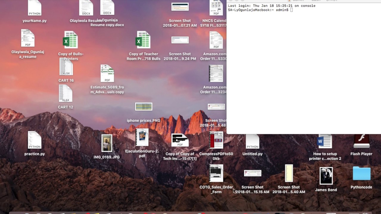Select Screen Shot ending 5.48 thumbnail
Image resolution: width=381 pixels, height=214 pixels.
pos(216,107)
